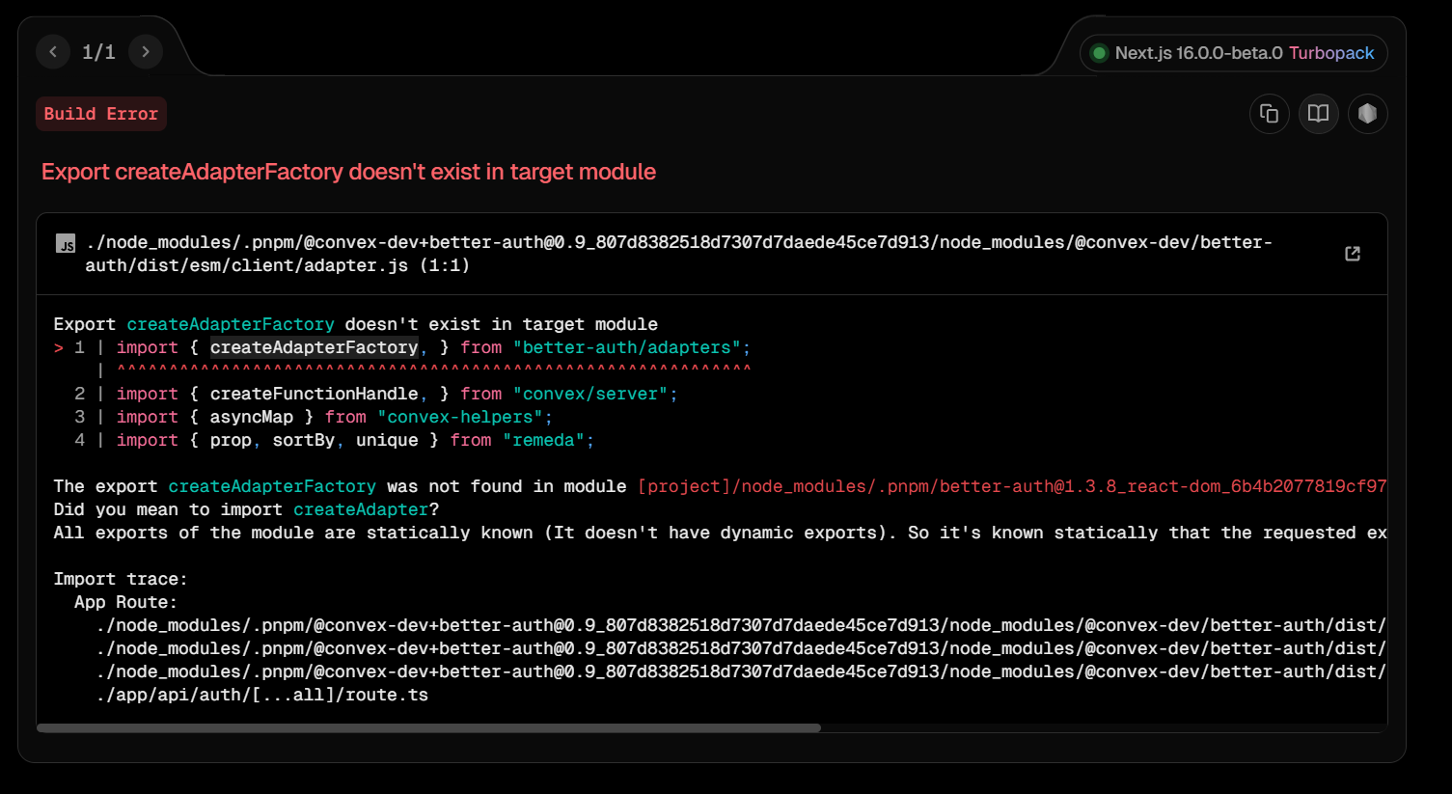Go to the previous error
Screen dimensions: 1452x794
click(53, 52)
